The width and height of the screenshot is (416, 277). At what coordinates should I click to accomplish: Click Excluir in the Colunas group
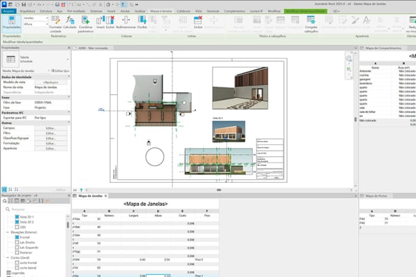pyautogui.click(x=110, y=22)
